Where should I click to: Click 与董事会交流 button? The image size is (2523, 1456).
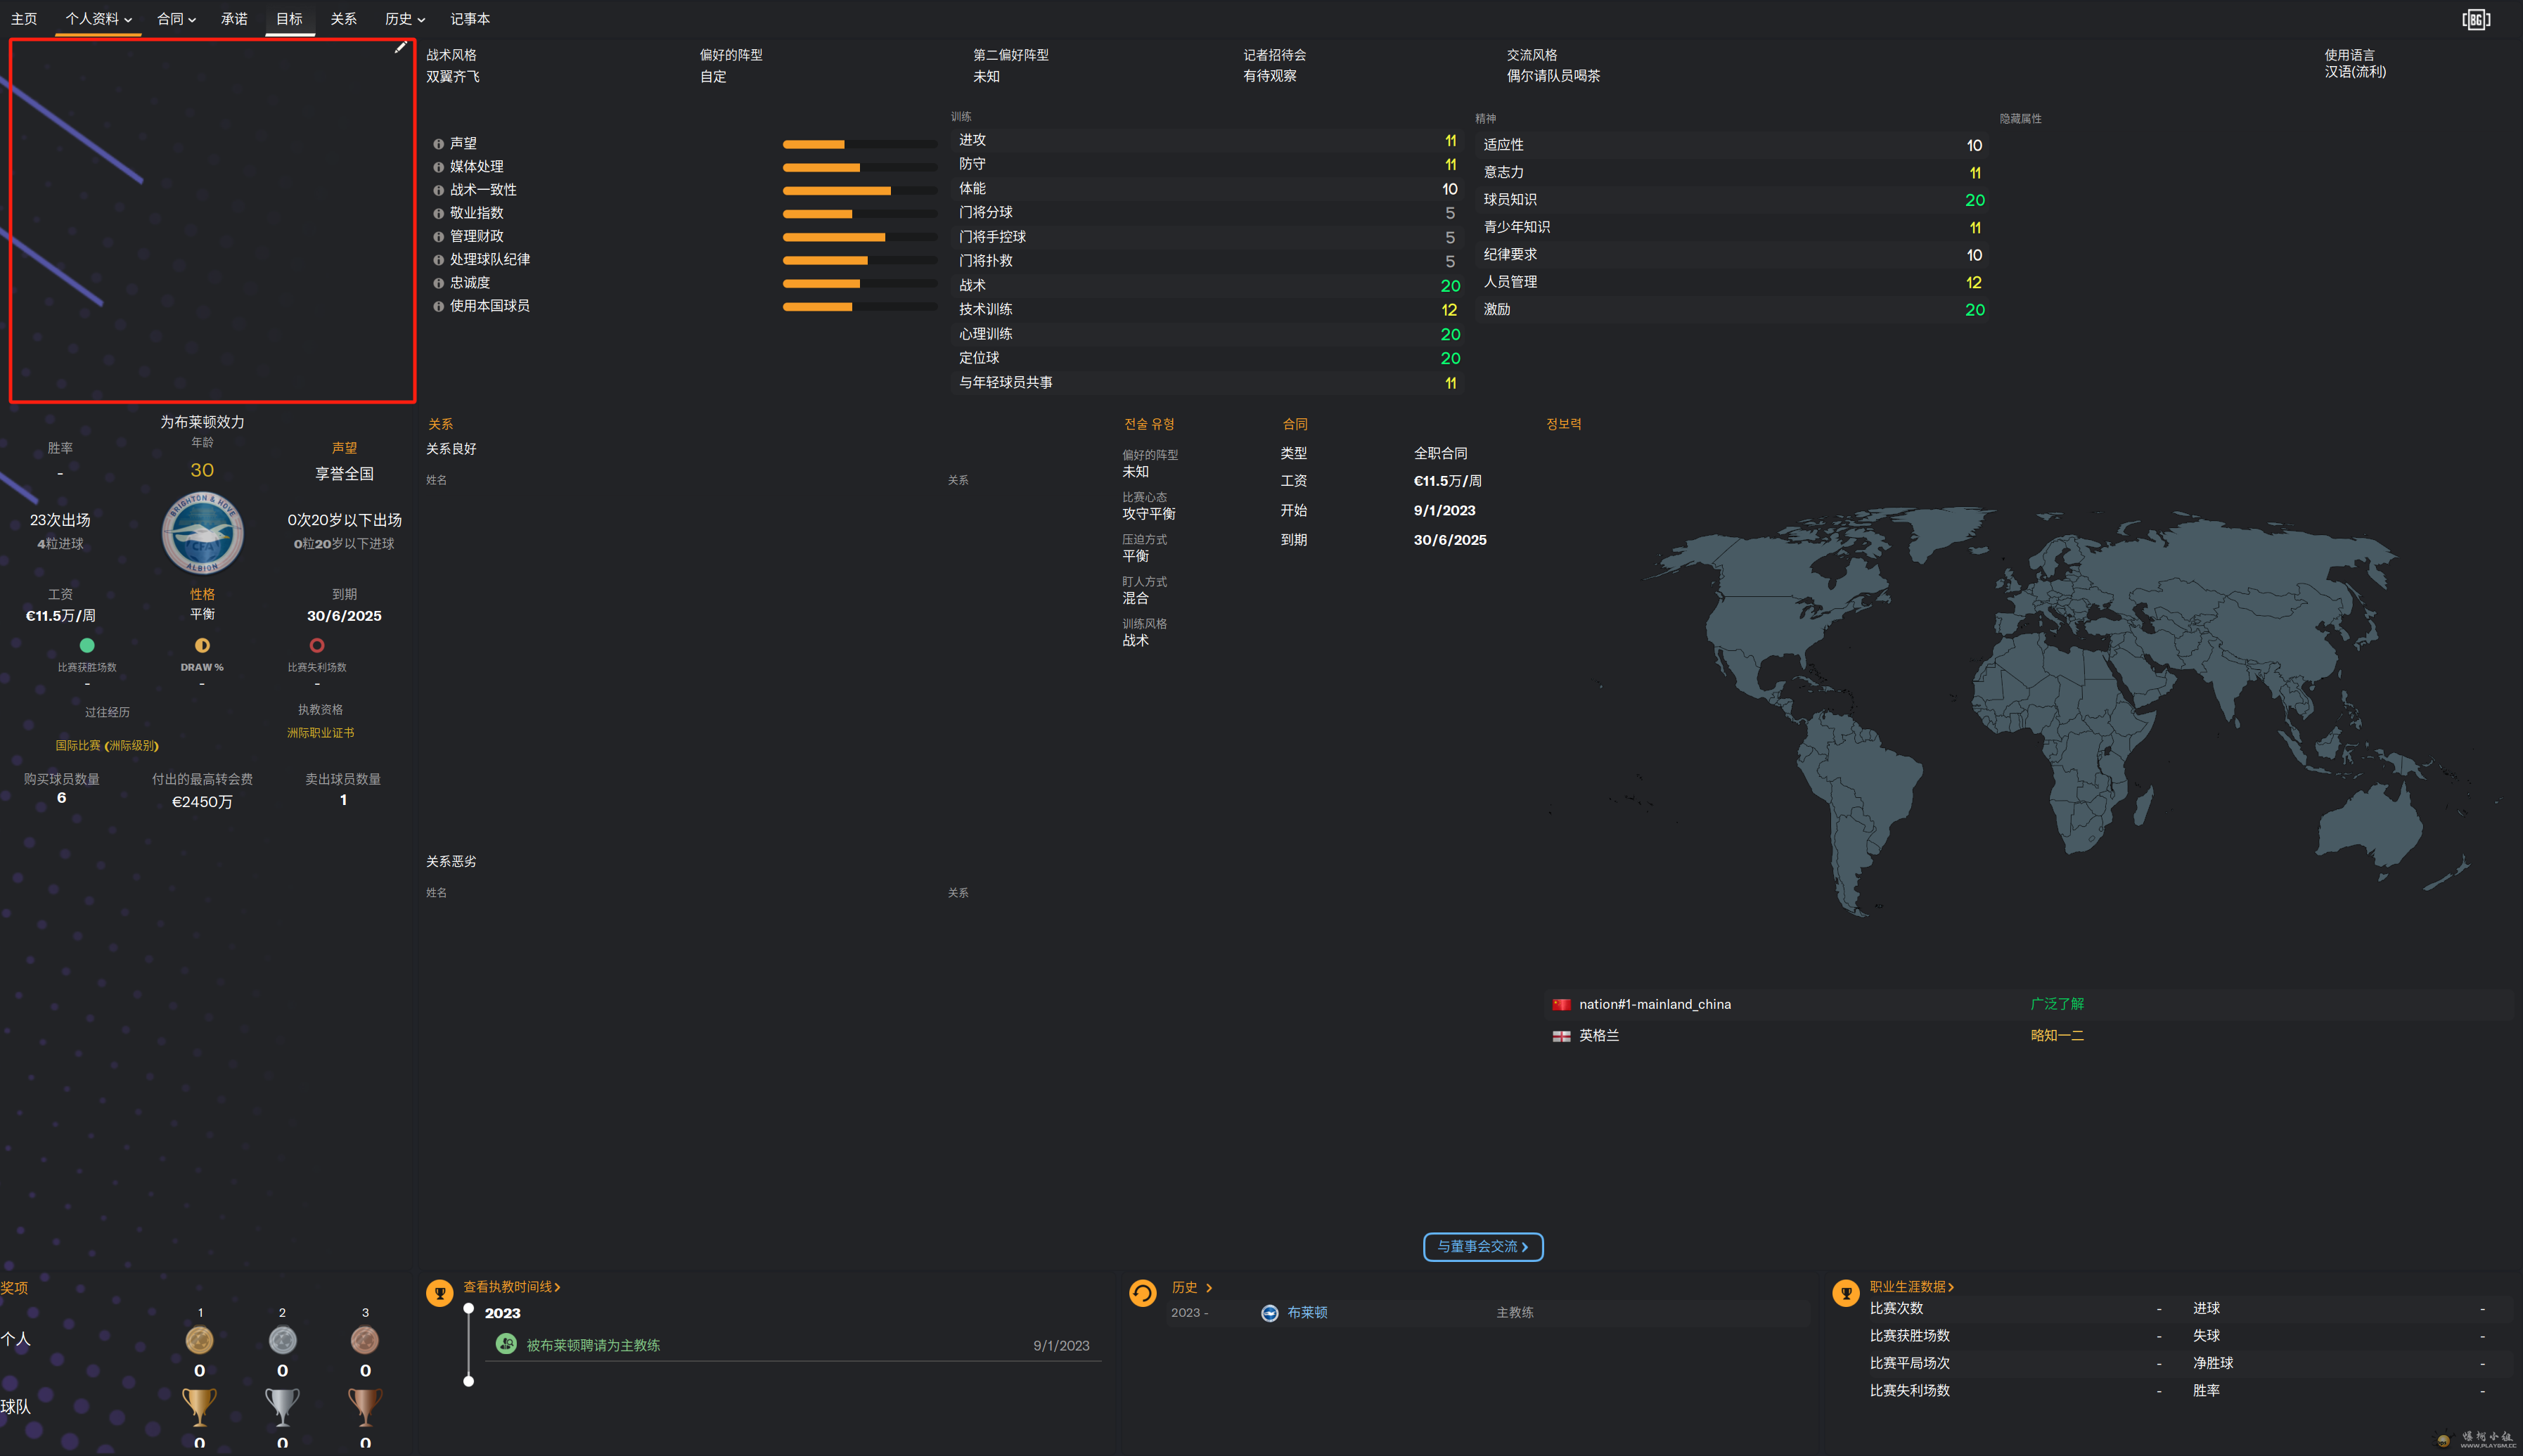tap(1483, 1247)
